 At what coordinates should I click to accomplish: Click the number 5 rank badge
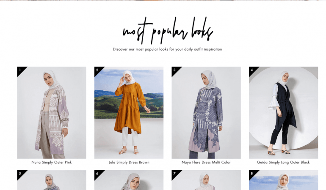[x=20, y=174]
